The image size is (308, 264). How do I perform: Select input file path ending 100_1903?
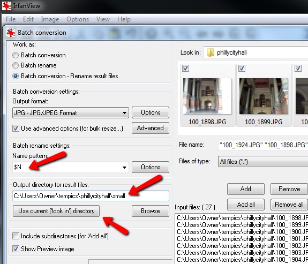point(242,253)
